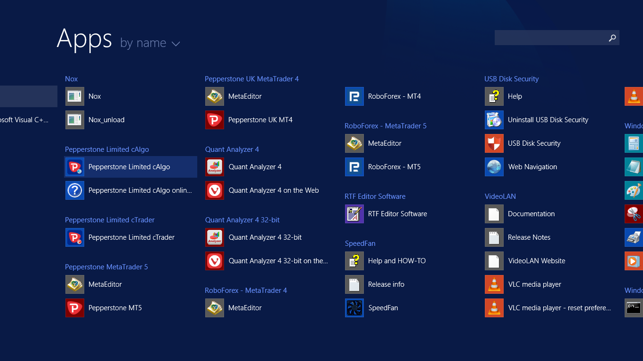
Task: Select the Pepperstone UK MetaTrader 4 group header
Action: pyautogui.click(x=252, y=79)
